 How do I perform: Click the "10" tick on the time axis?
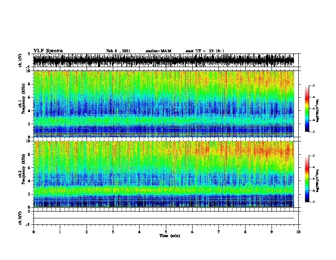(x=298, y=232)
